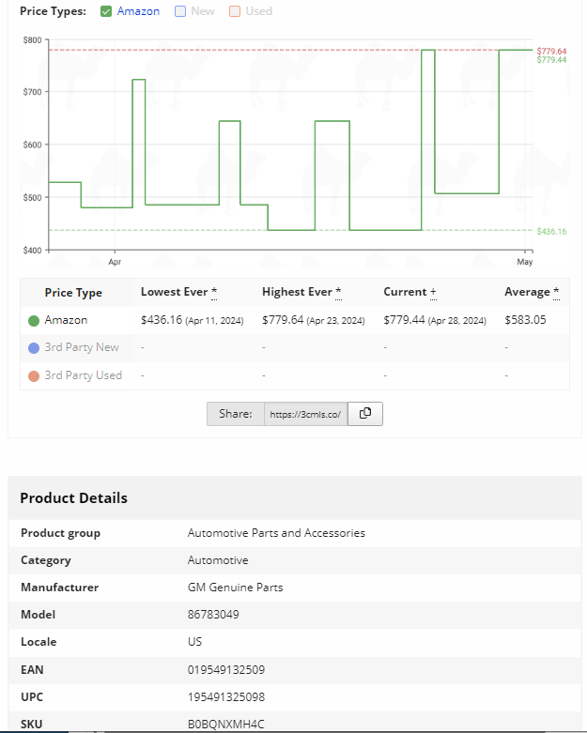Click the Price Type column header

[73, 293]
